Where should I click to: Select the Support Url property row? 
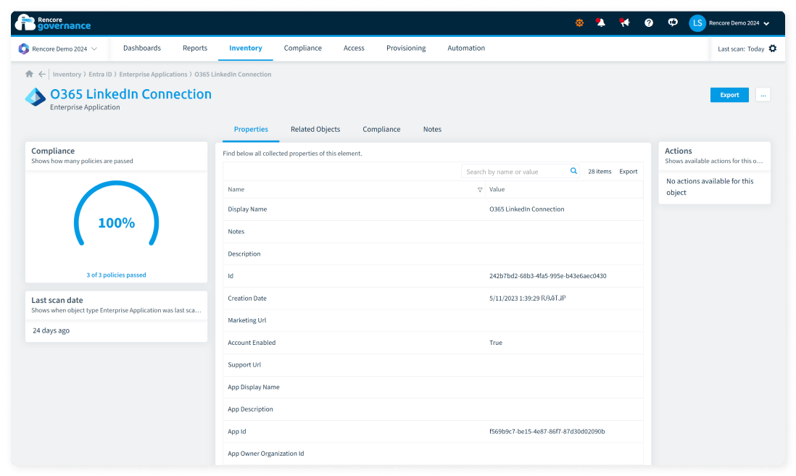click(x=433, y=365)
